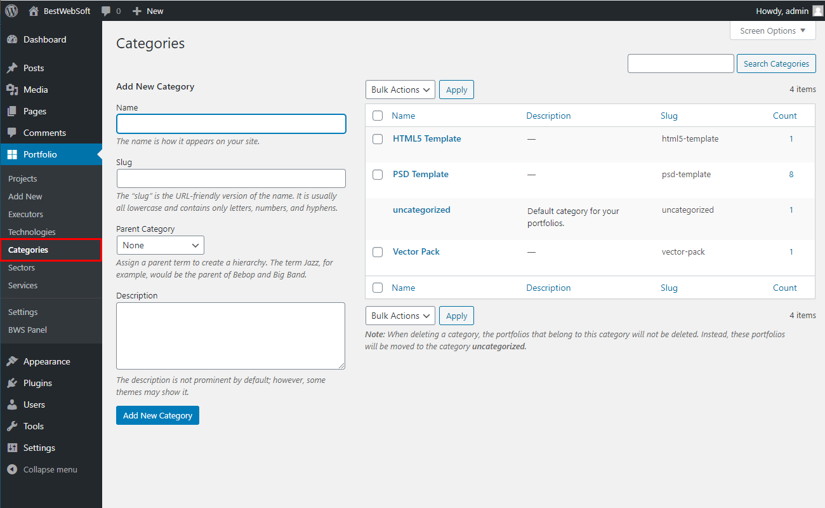The image size is (825, 508).
Task: Check the HTML5 Template row checkbox
Action: click(x=378, y=138)
